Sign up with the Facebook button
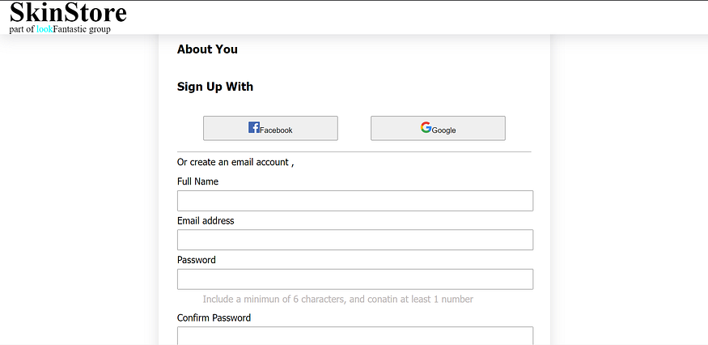Screen dimensions: 708x345 (x=270, y=128)
